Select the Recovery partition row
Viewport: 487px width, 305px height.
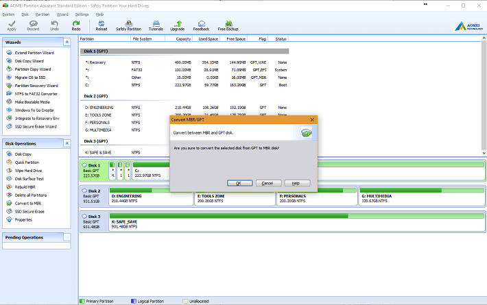coord(185,62)
